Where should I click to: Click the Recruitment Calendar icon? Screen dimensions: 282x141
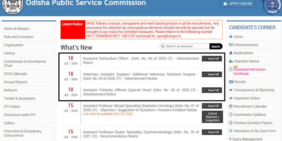[x=231, y=107]
